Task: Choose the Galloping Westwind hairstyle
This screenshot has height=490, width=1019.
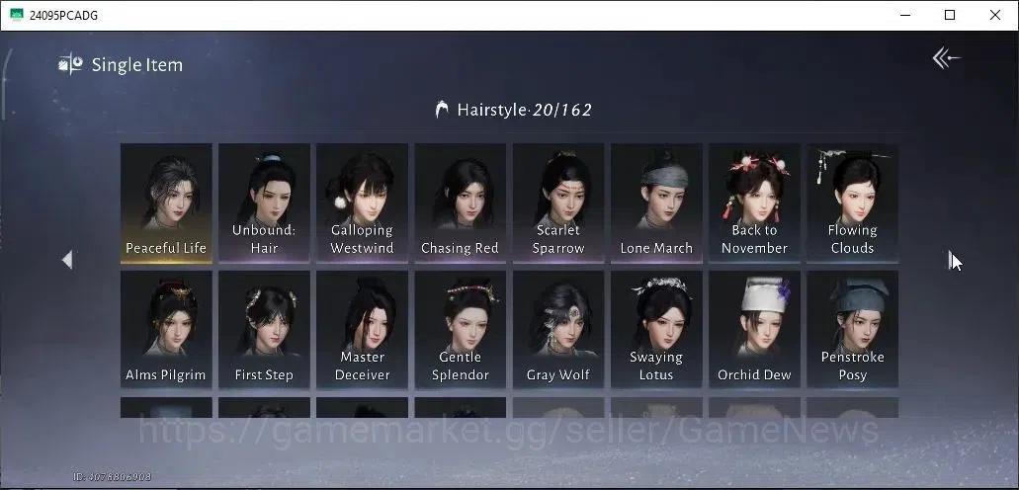Action: tap(362, 204)
